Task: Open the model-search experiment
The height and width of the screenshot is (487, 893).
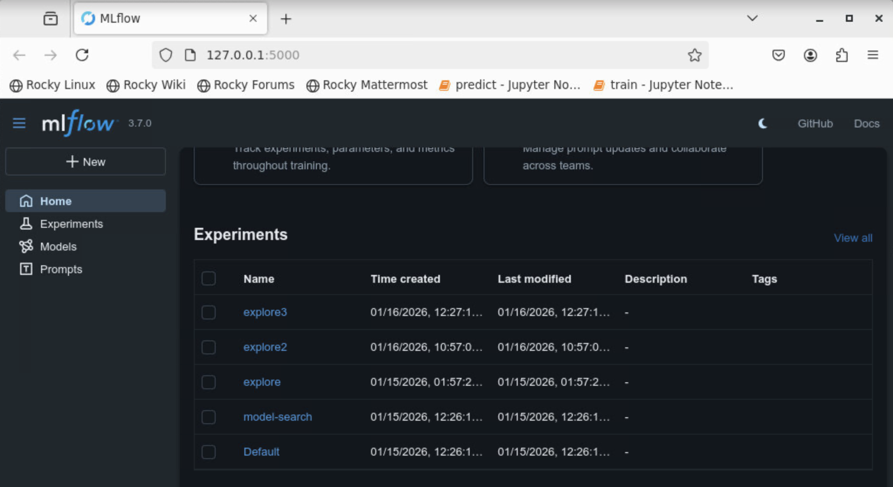Action: pos(278,417)
